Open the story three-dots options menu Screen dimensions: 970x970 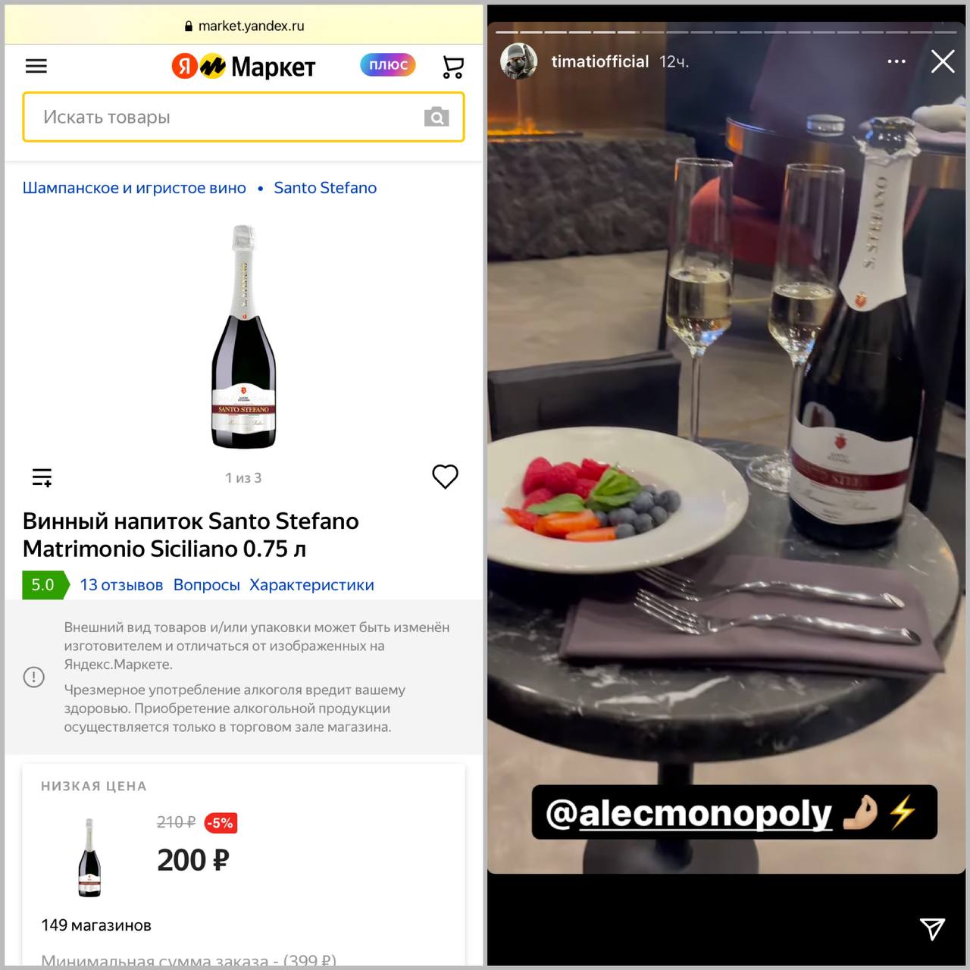pos(896,61)
